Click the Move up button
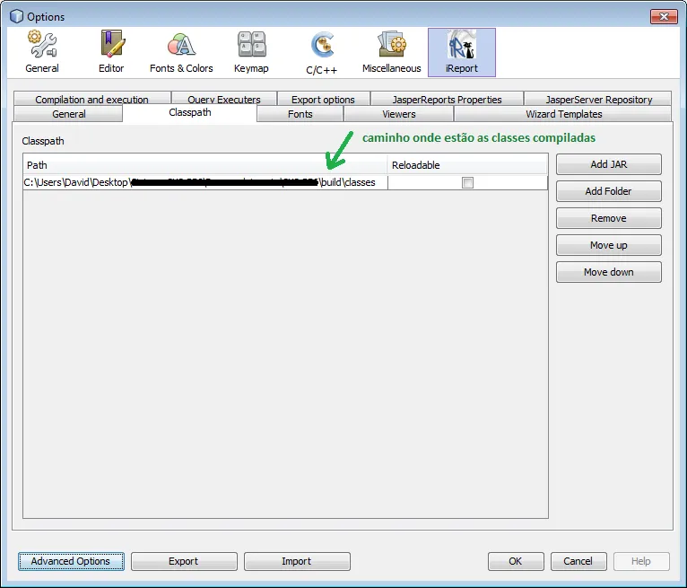Viewport: 687px width, 588px height. coord(609,245)
